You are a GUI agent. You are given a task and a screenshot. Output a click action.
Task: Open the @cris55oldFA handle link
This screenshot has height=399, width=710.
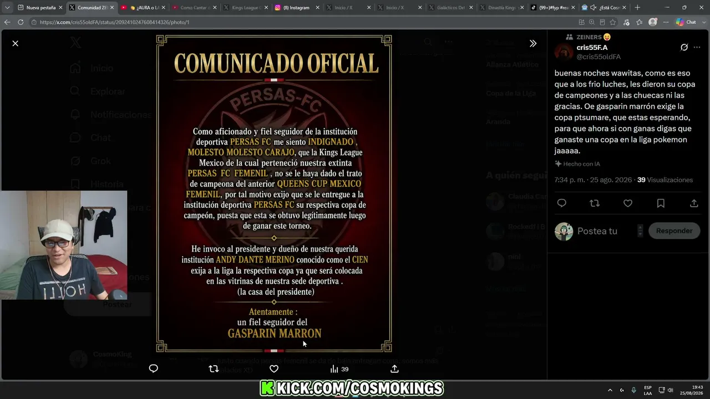click(x=599, y=57)
